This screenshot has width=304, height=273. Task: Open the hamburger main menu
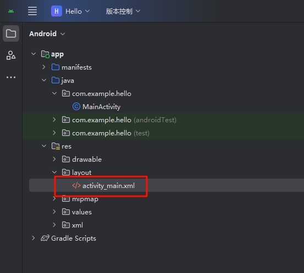(x=32, y=11)
